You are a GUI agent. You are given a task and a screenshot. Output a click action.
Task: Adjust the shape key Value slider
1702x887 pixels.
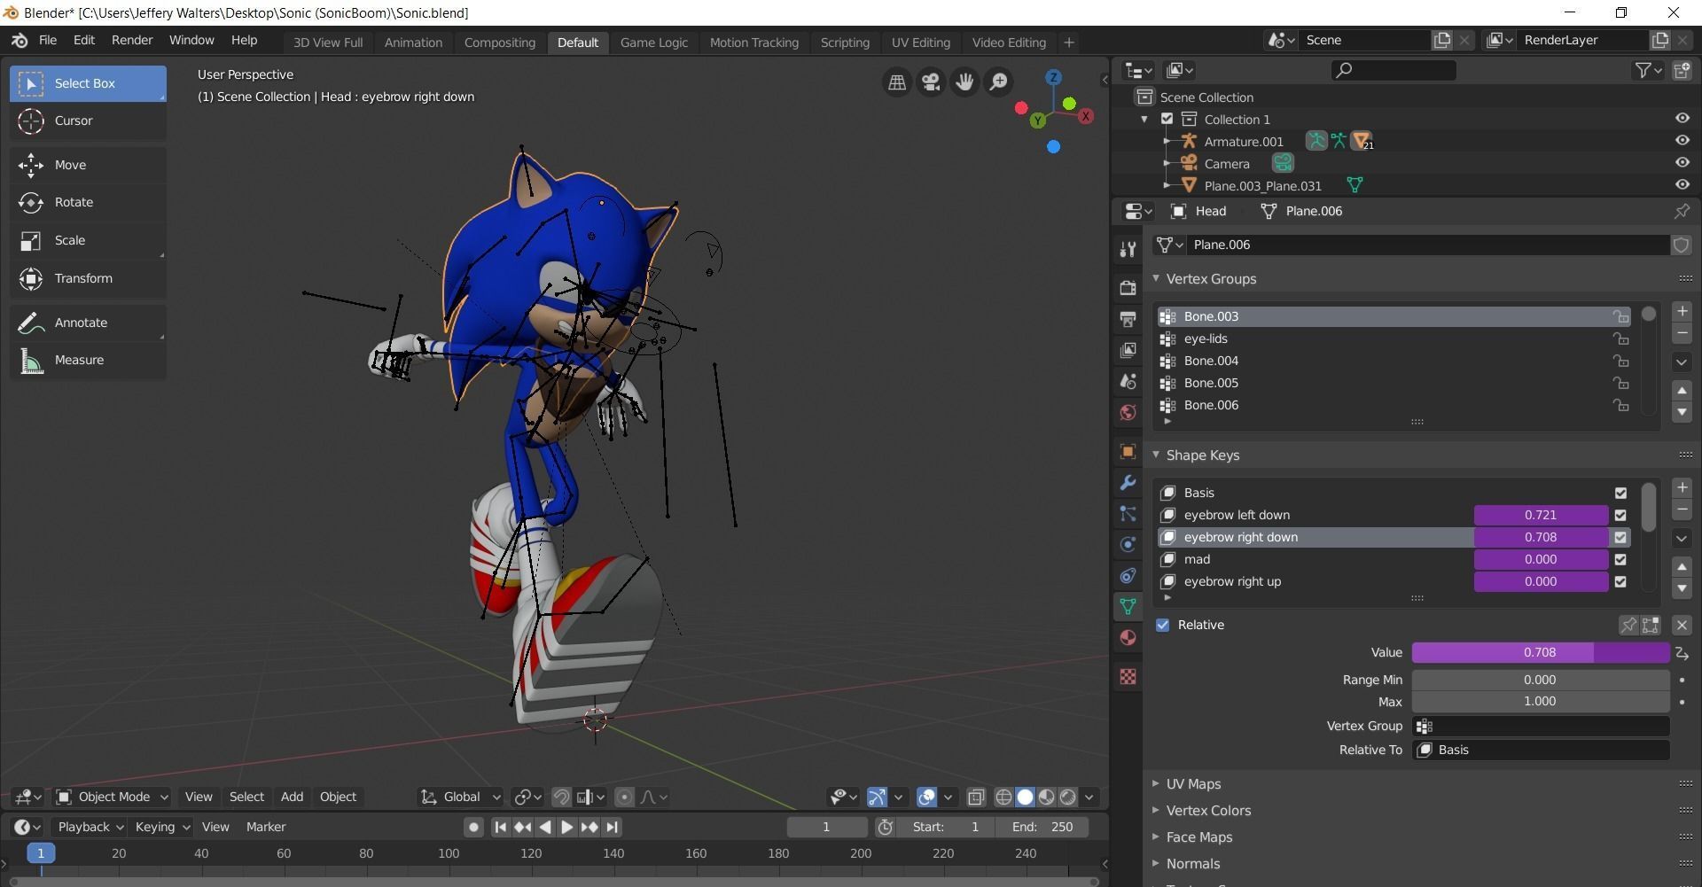1541,652
